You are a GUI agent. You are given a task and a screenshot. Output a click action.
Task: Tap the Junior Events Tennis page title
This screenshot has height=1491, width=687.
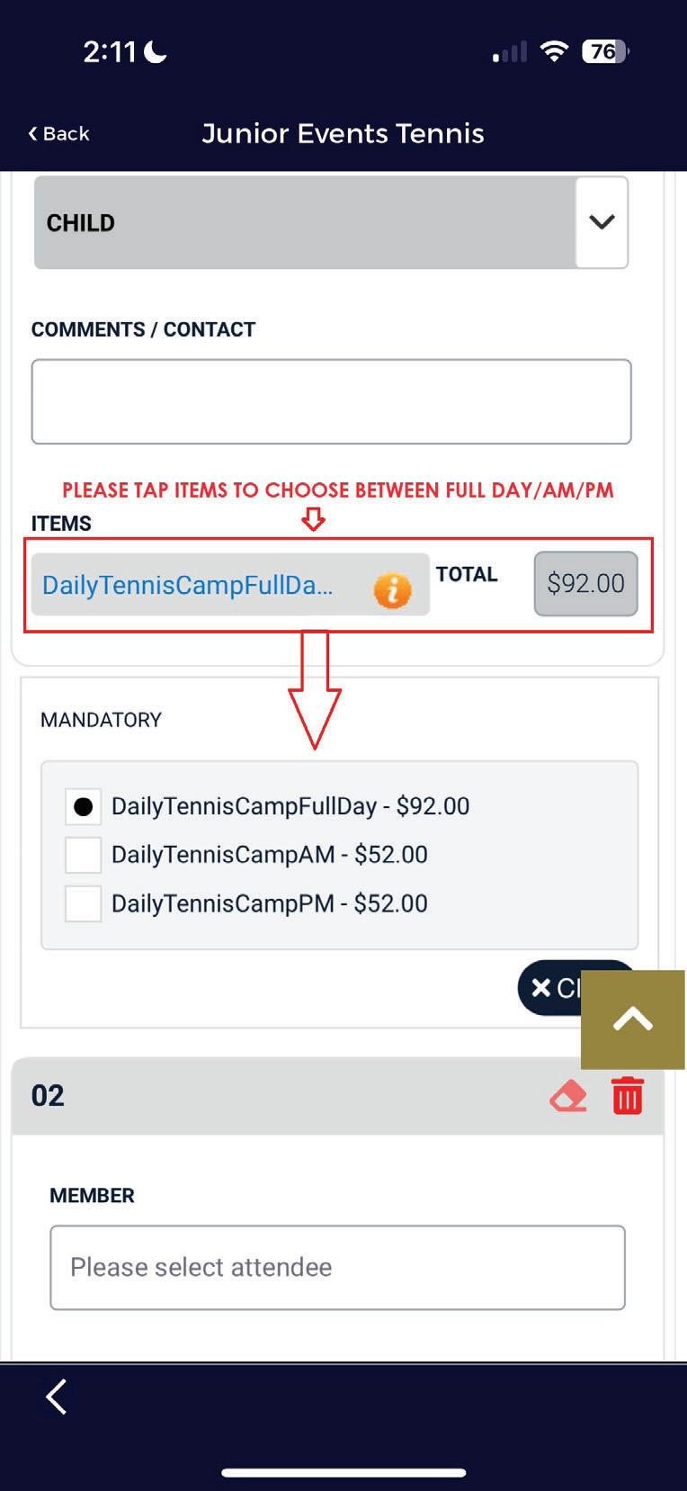[343, 134]
